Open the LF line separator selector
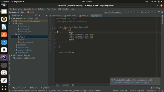The width and height of the screenshot is (164, 92). (x=127, y=91)
